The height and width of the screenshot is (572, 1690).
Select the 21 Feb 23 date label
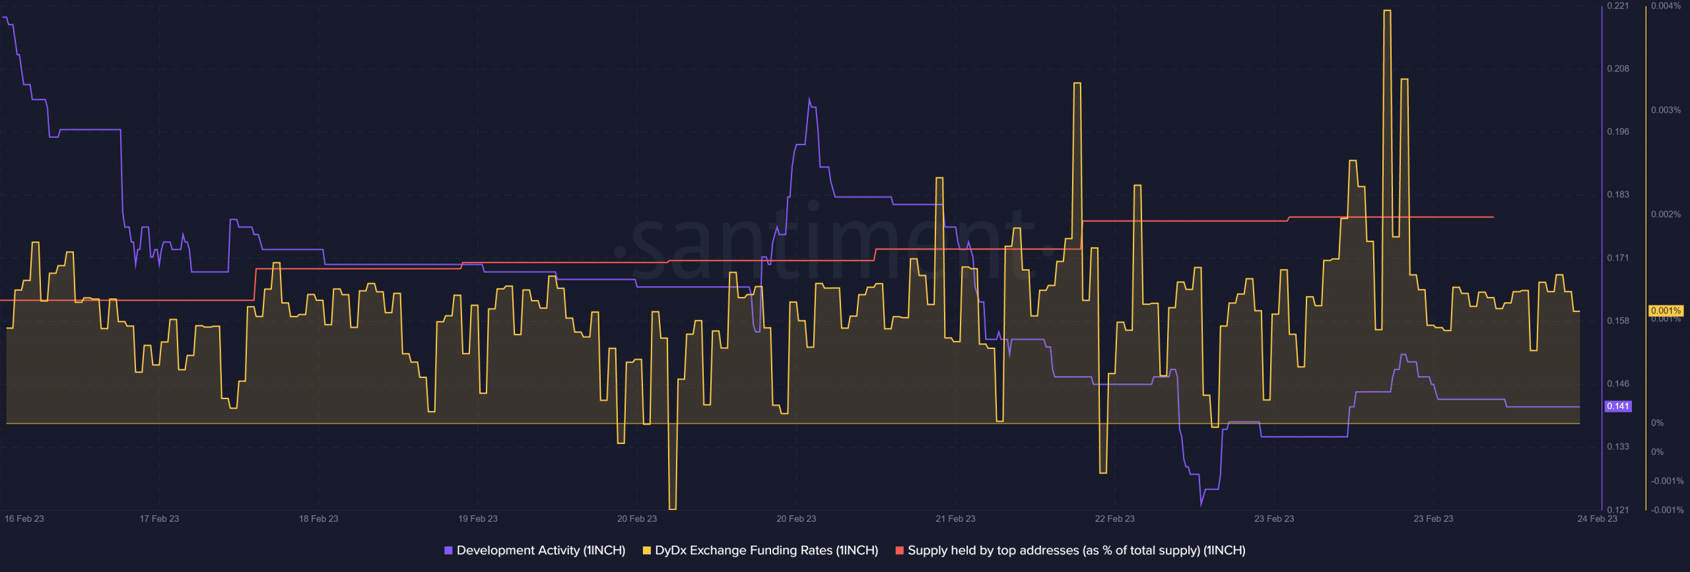pos(955,519)
